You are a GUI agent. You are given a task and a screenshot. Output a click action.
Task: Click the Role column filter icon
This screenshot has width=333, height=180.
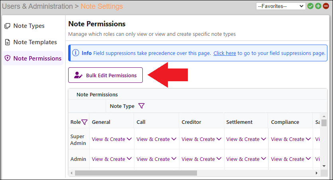tap(84, 122)
